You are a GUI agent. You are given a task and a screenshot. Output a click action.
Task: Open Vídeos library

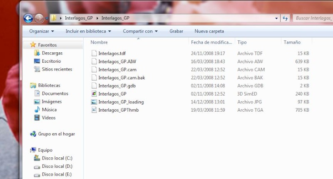(49, 118)
